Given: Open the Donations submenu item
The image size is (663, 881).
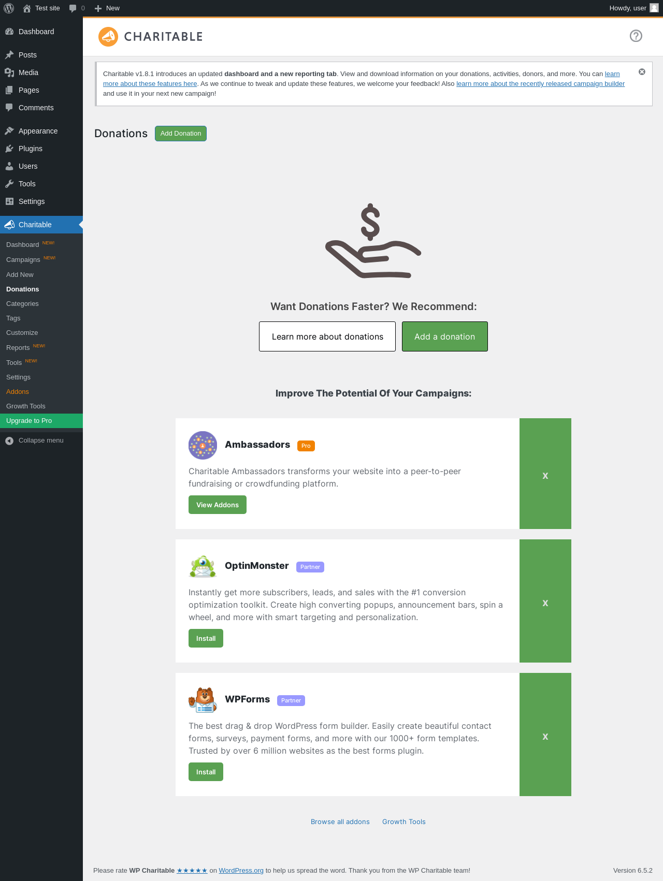Looking at the screenshot, I should click(41, 289).
